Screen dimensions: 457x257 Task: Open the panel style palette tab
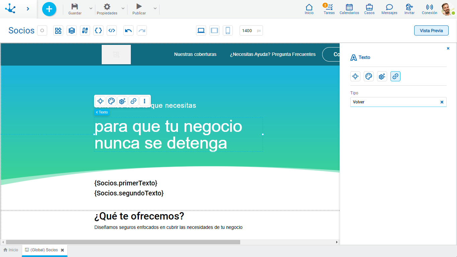tap(369, 76)
